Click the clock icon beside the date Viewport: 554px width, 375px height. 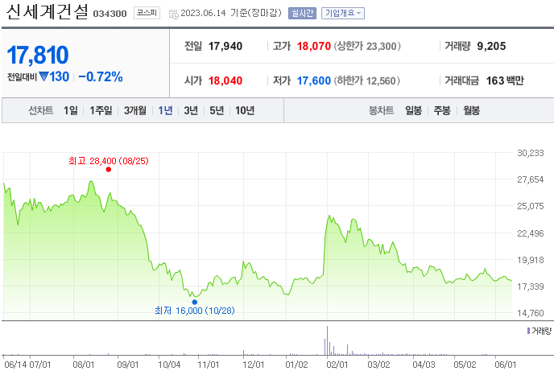click(x=173, y=14)
